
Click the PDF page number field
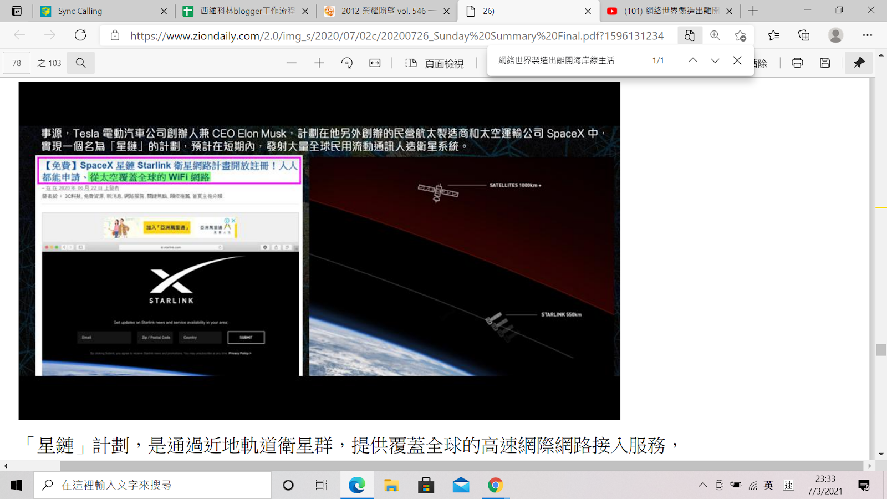point(17,63)
